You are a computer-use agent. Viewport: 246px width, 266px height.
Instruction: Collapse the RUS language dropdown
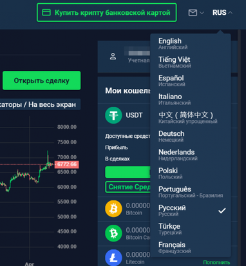tap(222, 13)
